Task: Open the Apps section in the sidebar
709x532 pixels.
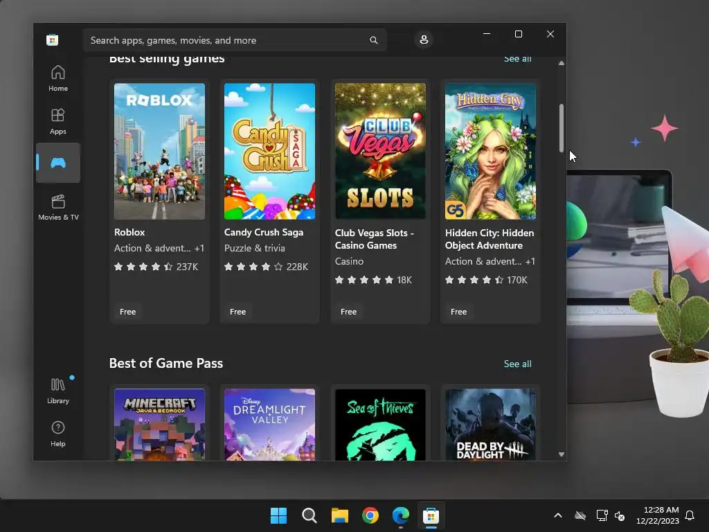Action: (x=58, y=121)
